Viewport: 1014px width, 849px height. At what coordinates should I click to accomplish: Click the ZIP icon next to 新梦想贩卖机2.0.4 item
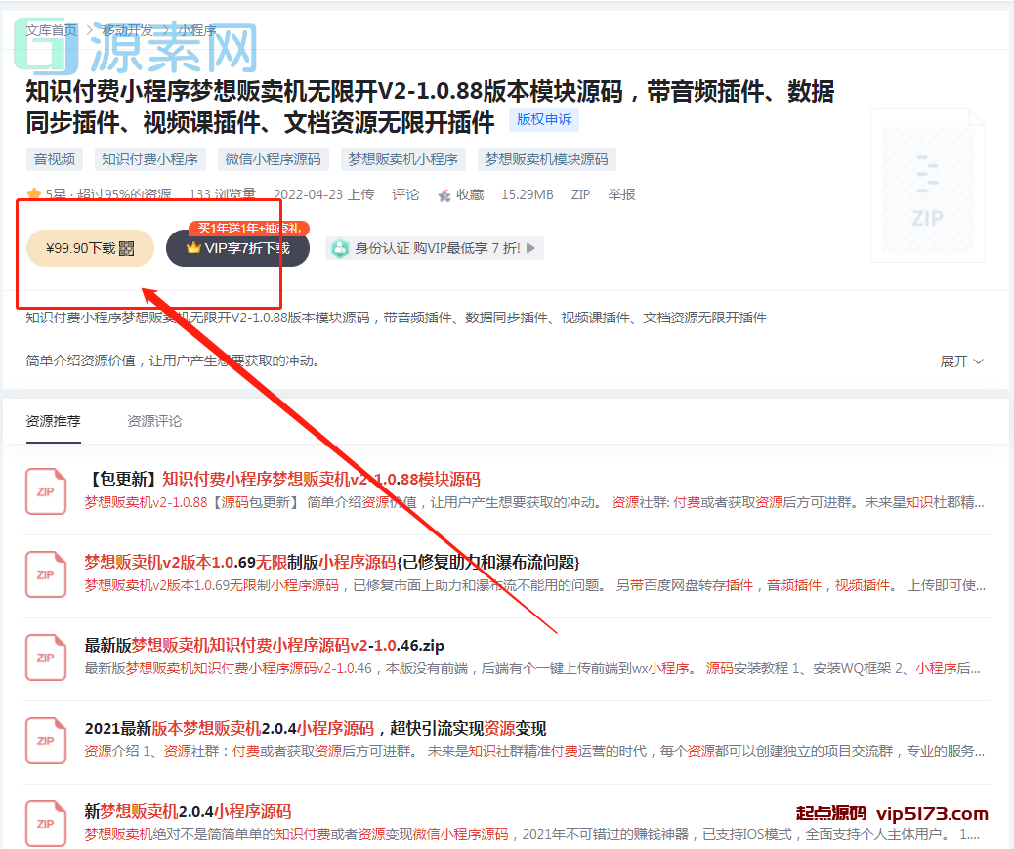coord(46,824)
